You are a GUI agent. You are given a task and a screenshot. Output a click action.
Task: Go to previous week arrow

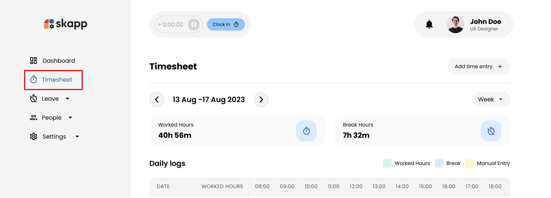(x=157, y=100)
